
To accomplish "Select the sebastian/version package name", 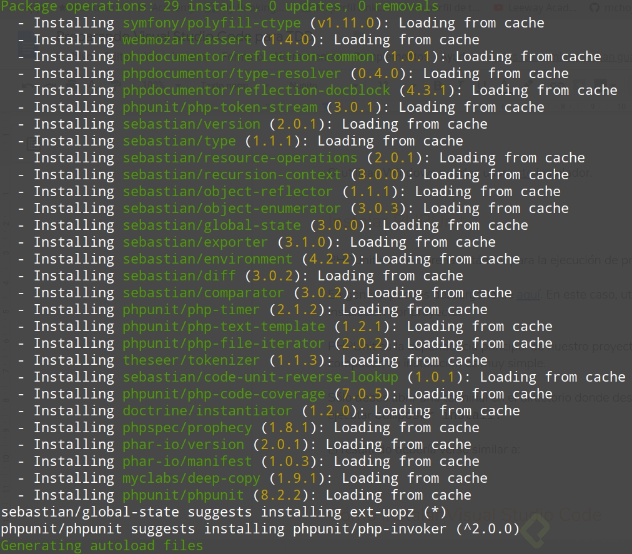I will 192,124.
